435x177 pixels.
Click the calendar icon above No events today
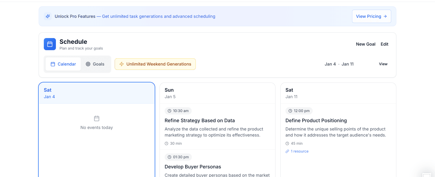tap(97, 118)
